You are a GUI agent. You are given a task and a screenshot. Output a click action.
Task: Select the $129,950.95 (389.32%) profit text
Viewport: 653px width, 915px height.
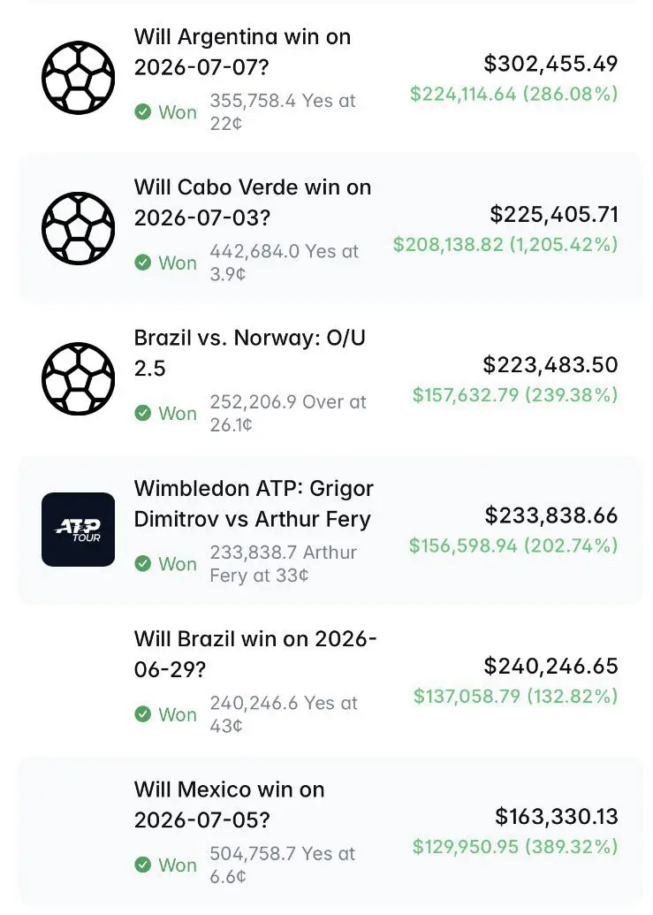515,847
